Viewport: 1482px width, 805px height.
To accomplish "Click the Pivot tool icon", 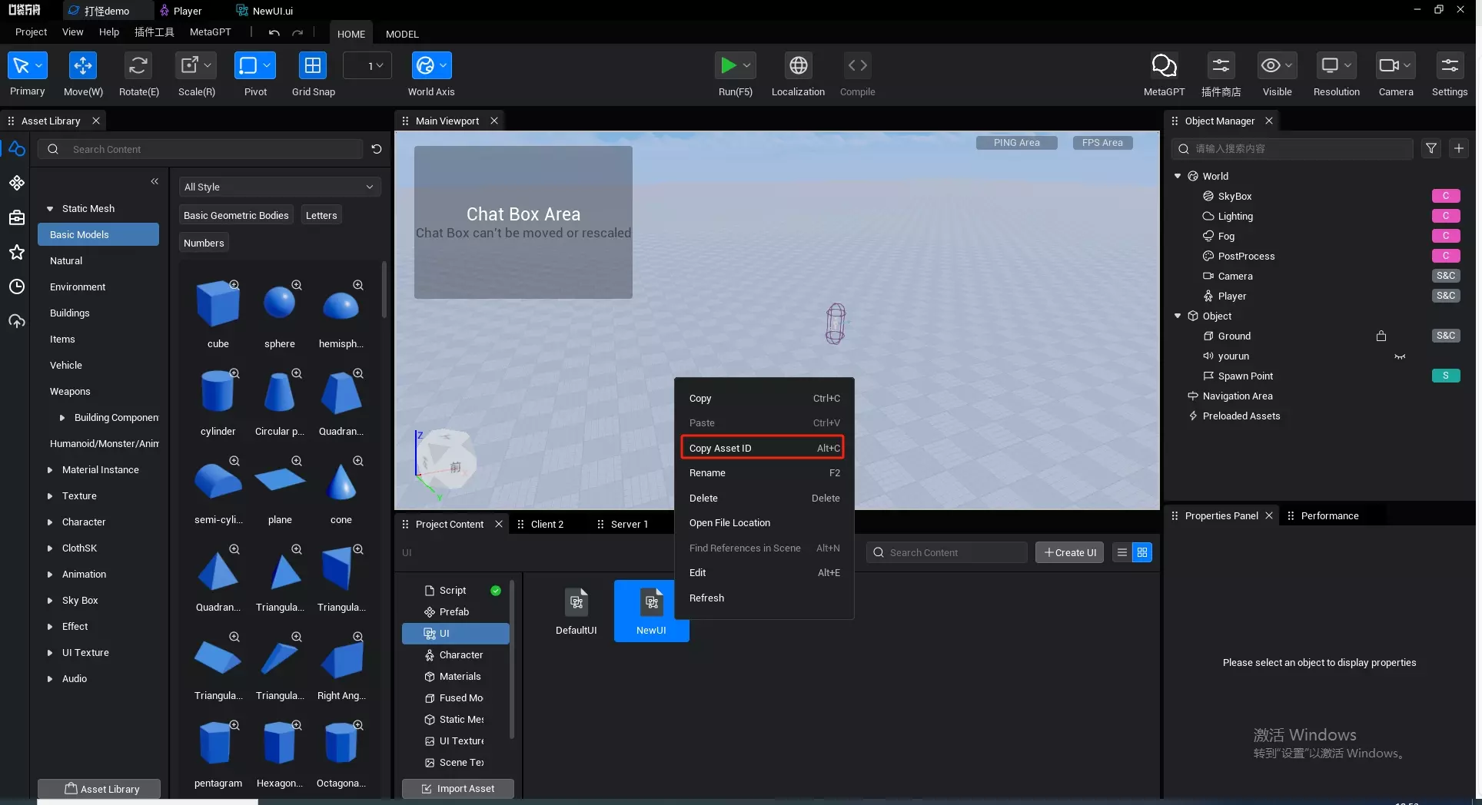I will point(248,65).
